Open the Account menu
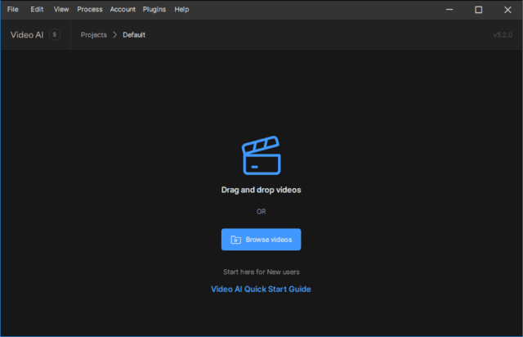 tap(123, 9)
